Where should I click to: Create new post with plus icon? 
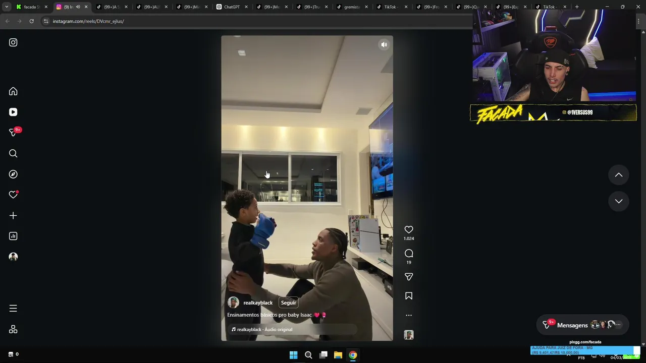pyautogui.click(x=13, y=215)
